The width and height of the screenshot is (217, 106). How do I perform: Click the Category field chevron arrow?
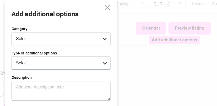click(105, 39)
